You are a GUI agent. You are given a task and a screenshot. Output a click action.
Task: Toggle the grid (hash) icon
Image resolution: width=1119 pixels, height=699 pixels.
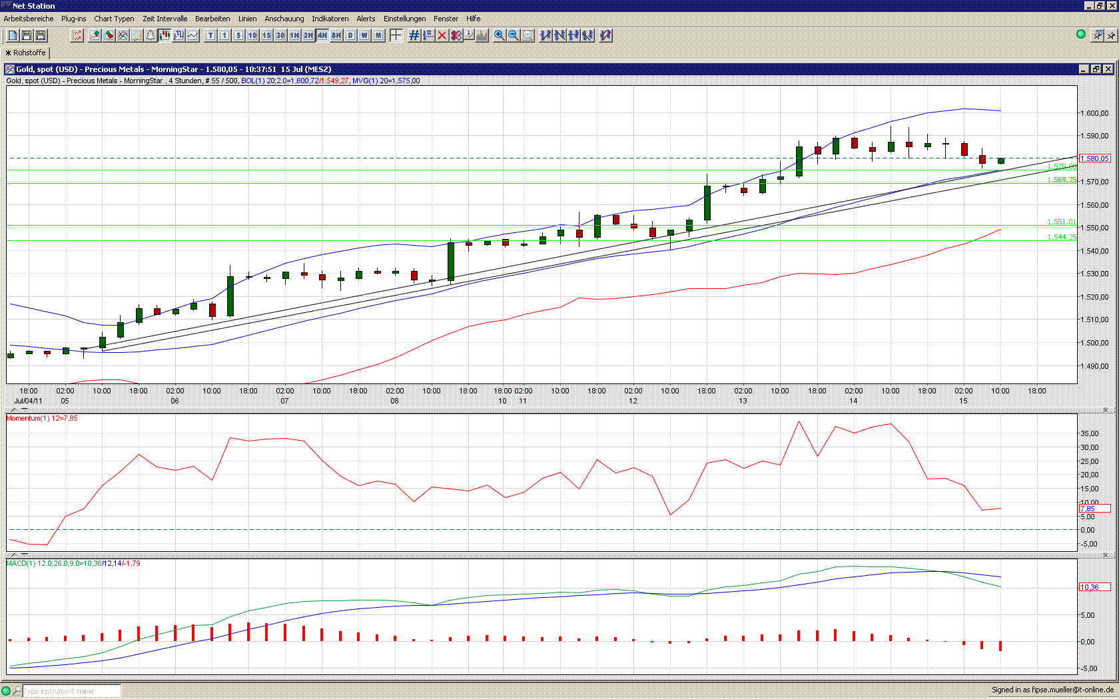coord(414,35)
